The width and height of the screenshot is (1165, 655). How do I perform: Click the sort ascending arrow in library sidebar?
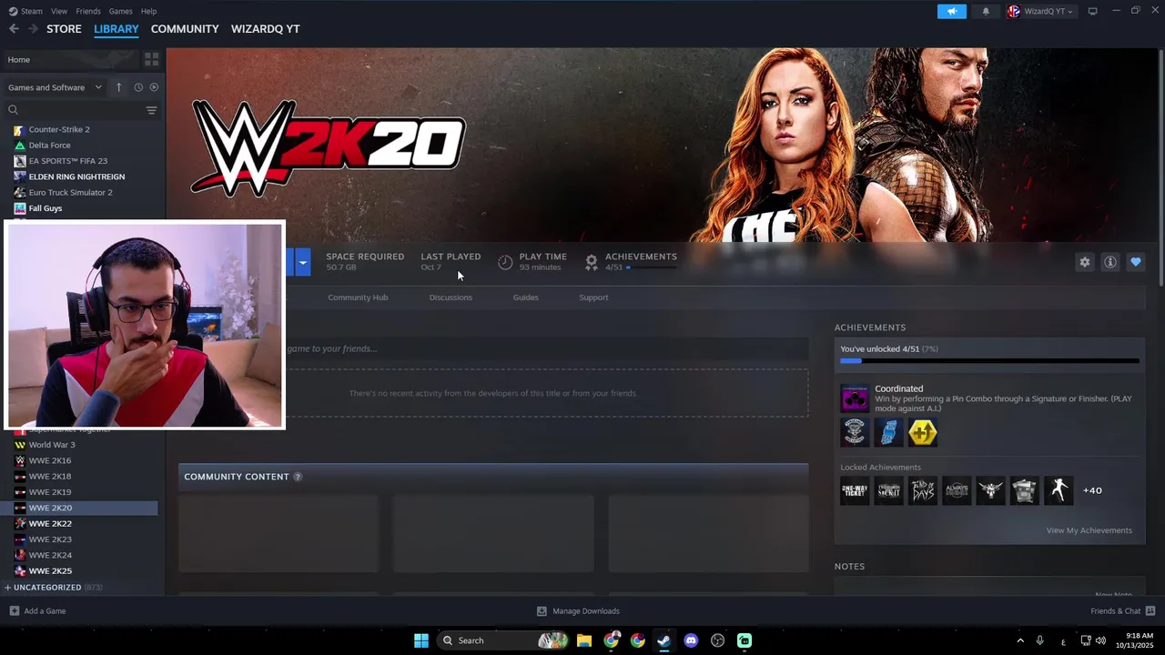pos(118,87)
